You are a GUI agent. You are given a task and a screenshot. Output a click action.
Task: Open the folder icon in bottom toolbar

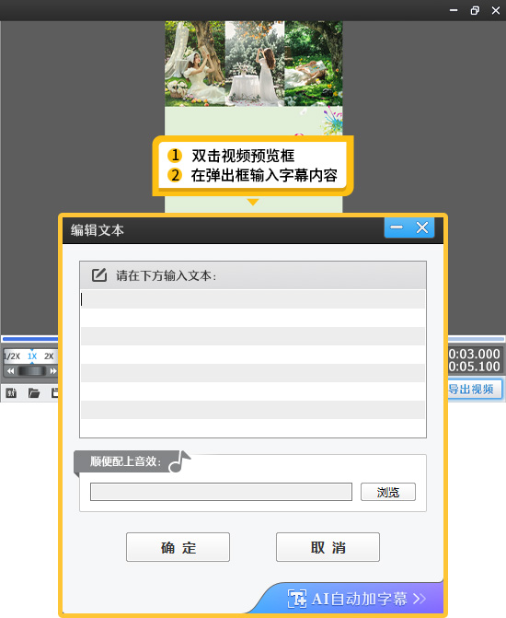[x=34, y=392]
